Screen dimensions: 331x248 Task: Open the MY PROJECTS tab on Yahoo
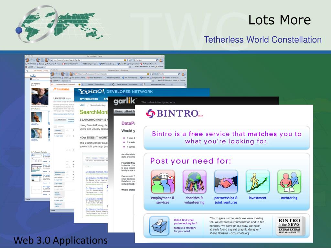coord(89,99)
